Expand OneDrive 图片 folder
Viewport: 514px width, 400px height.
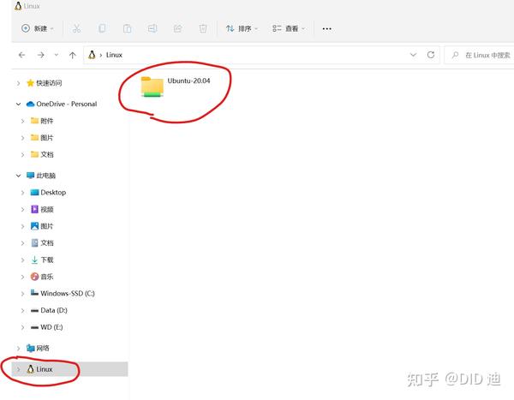pyautogui.click(x=22, y=138)
